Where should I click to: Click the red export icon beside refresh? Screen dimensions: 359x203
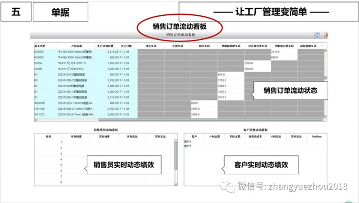[x=326, y=34]
